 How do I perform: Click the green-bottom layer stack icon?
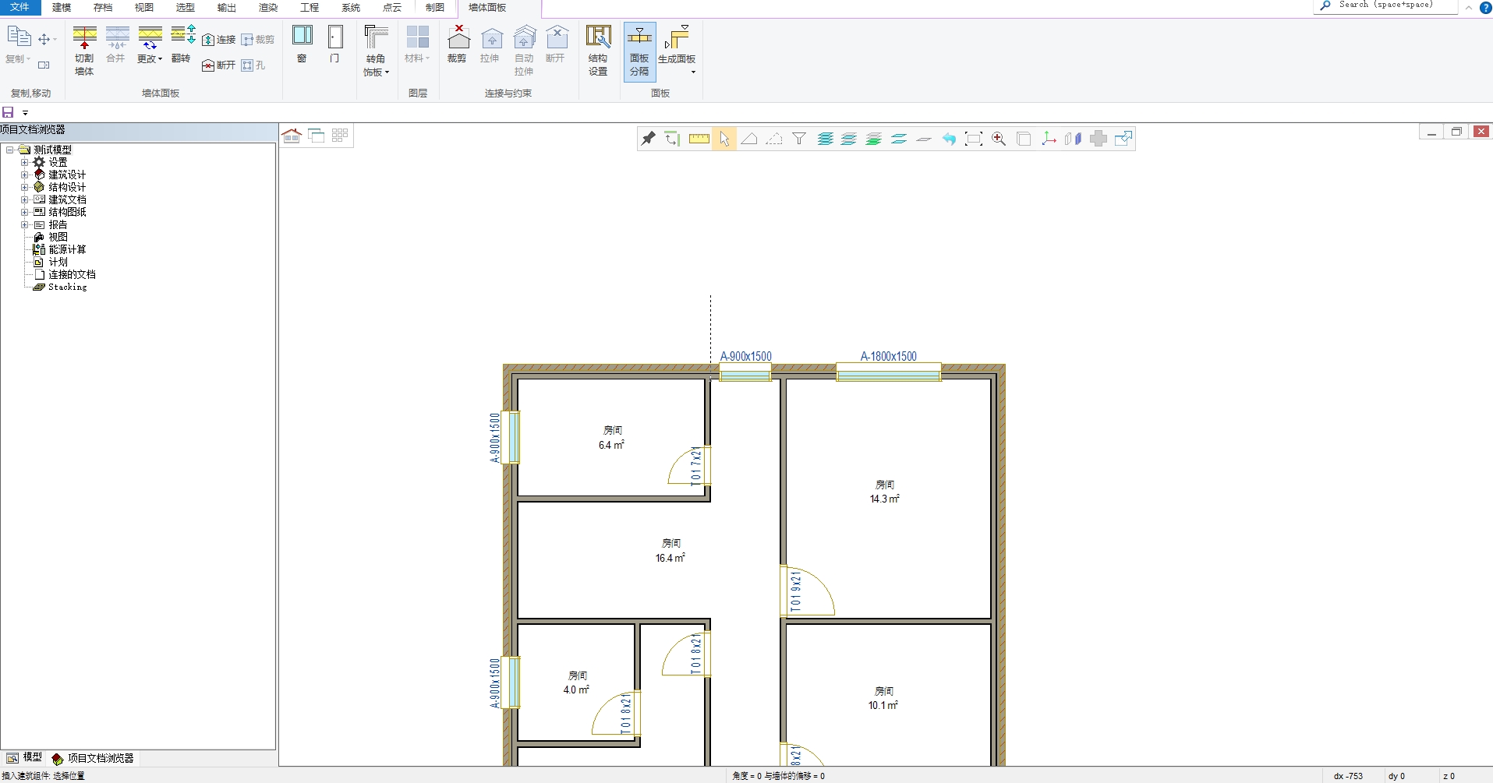(x=874, y=139)
